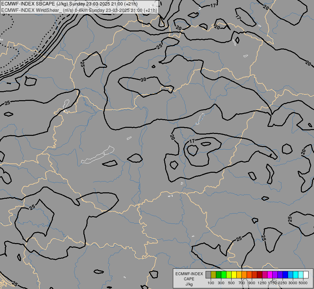
Task: Click the 900 legend value label
Action: click(x=252, y=283)
